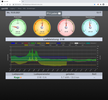The image size is (108, 100).
Task: Open the Hilfe menu item
Action: point(24,8)
